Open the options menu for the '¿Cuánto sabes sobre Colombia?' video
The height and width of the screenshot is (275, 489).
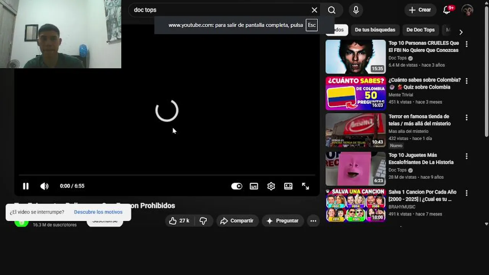coord(466,81)
